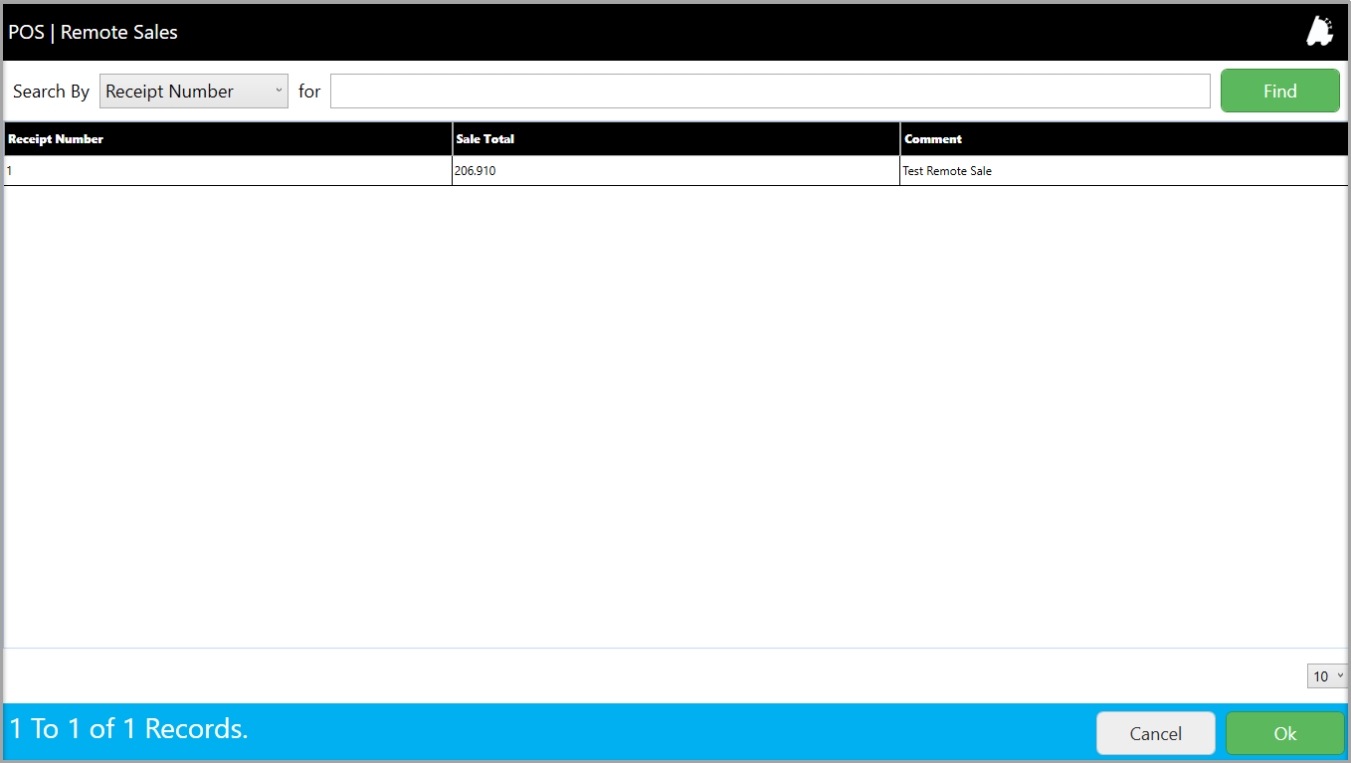Click the empty area below the grid row
Viewport: 1351px width, 763px height.
point(675,418)
